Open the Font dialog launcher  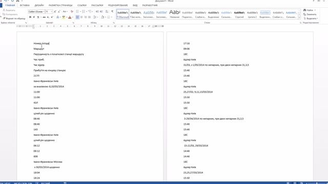point(73,22)
